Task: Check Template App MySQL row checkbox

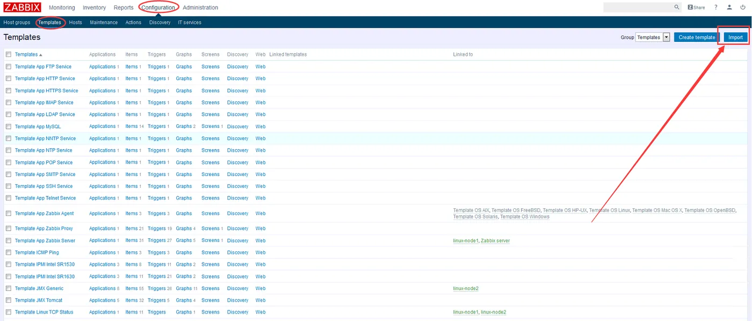Action: [x=8, y=127]
